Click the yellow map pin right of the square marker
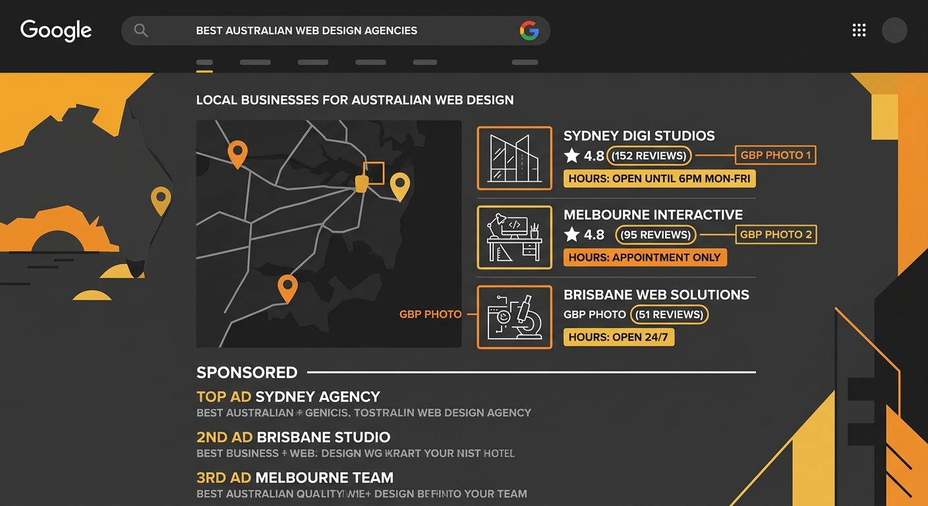The height and width of the screenshot is (506, 928). coord(400,186)
